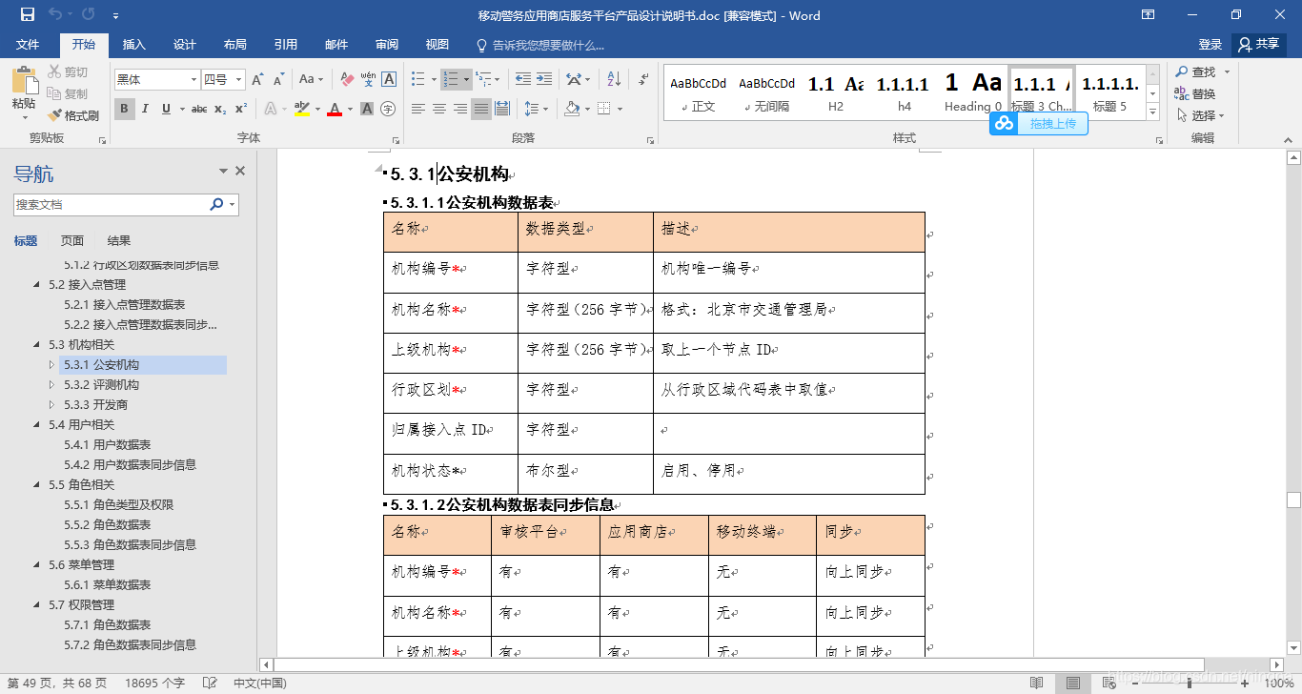This screenshot has height=694, width=1302.
Task: Apply yellow text highlight color
Action: [x=302, y=109]
